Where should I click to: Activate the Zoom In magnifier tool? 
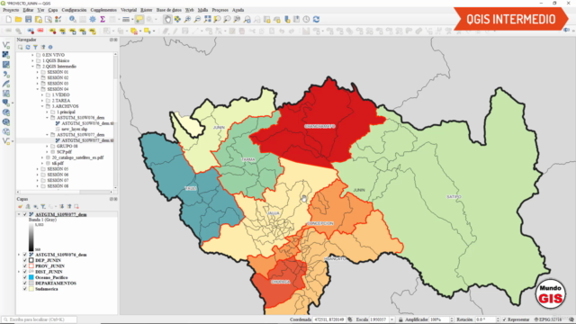(188, 19)
